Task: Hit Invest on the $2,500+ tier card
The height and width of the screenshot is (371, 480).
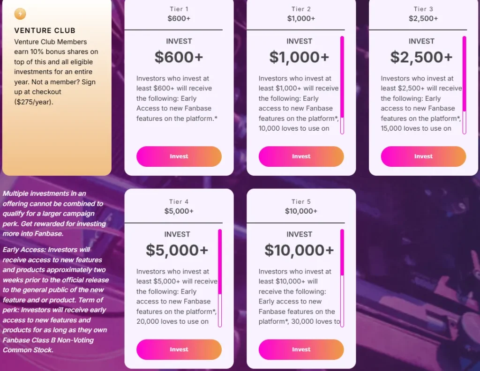Action: tap(423, 156)
